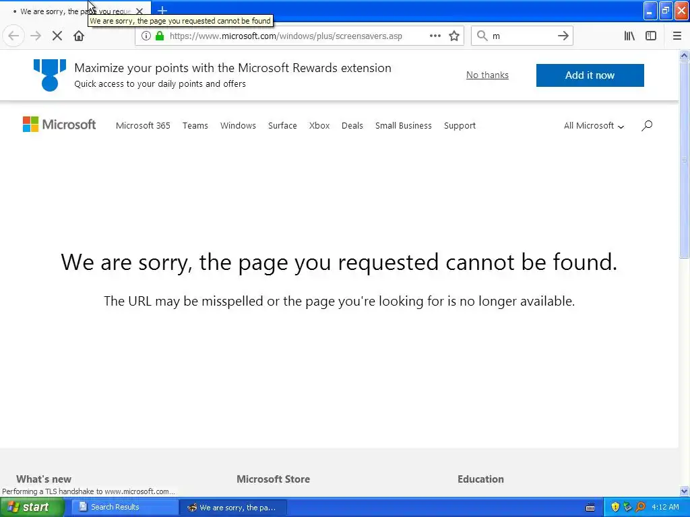Image resolution: width=690 pixels, height=517 pixels.
Task: Open the Library bookshelf icon
Action: tap(629, 36)
